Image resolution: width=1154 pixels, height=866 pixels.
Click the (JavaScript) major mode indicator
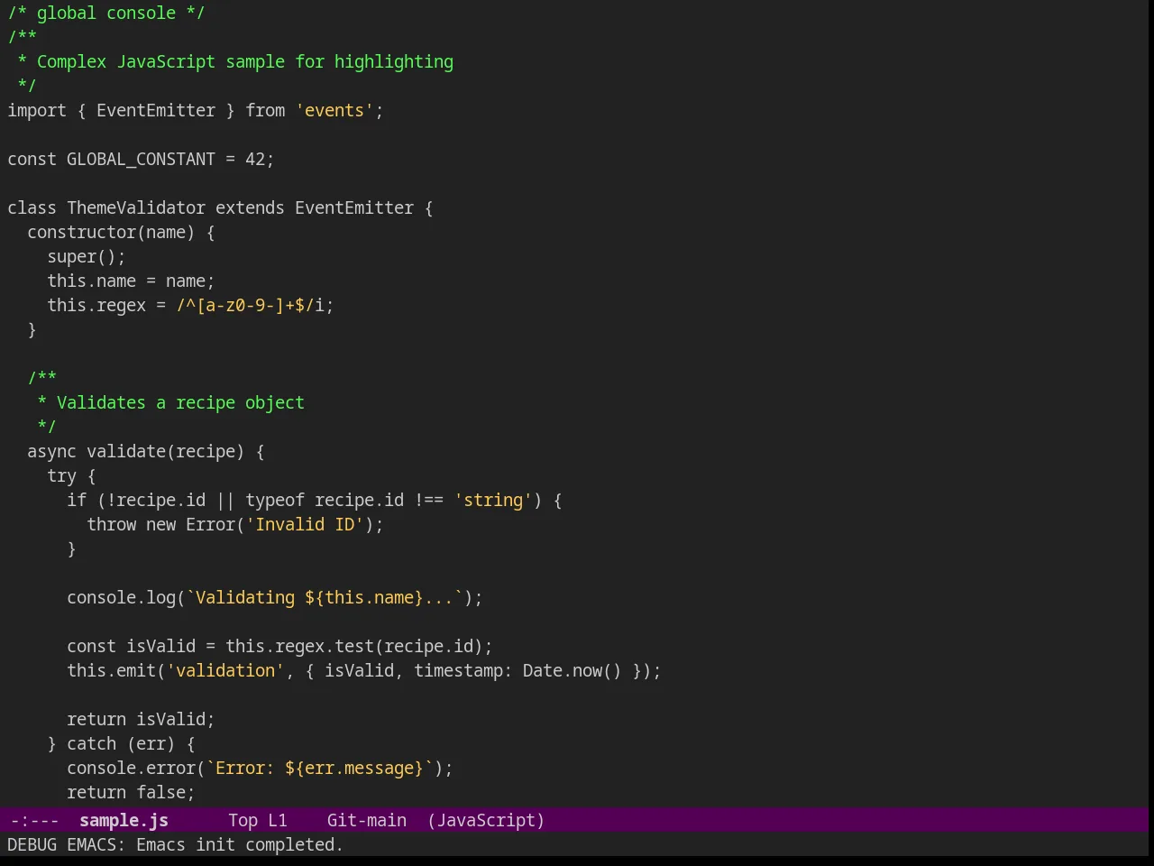coord(486,820)
